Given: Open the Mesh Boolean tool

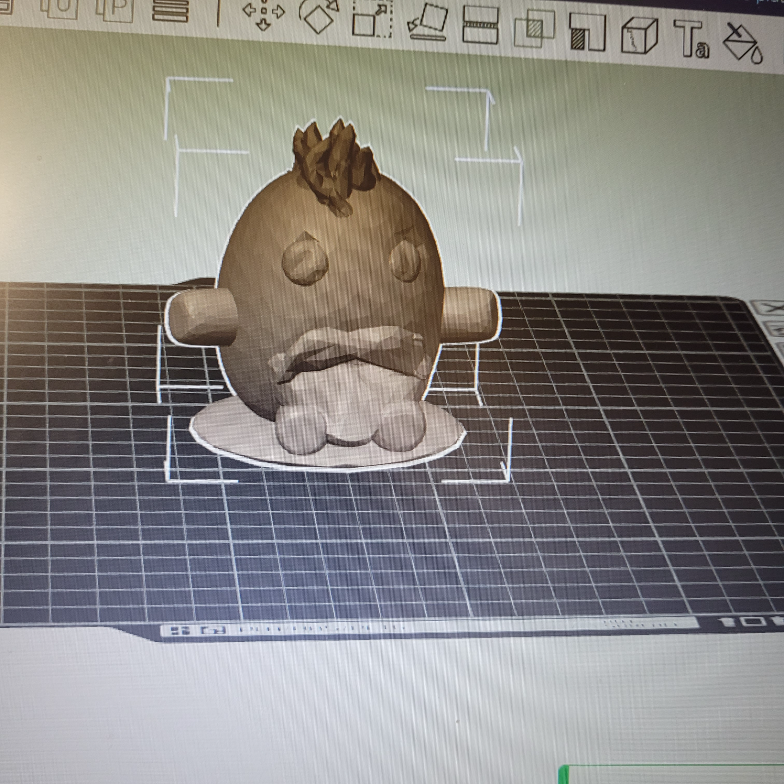Looking at the screenshot, I should [534, 29].
